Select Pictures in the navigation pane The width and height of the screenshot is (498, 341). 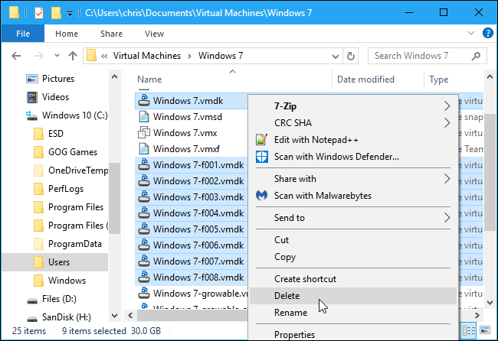[50, 79]
